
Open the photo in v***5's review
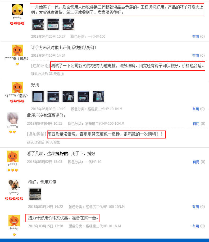[x=35, y=194]
